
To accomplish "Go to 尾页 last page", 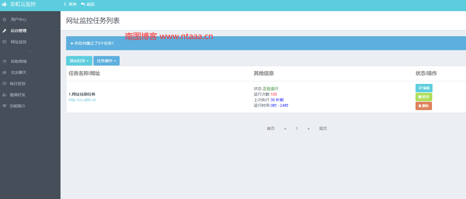I will pos(323,128).
